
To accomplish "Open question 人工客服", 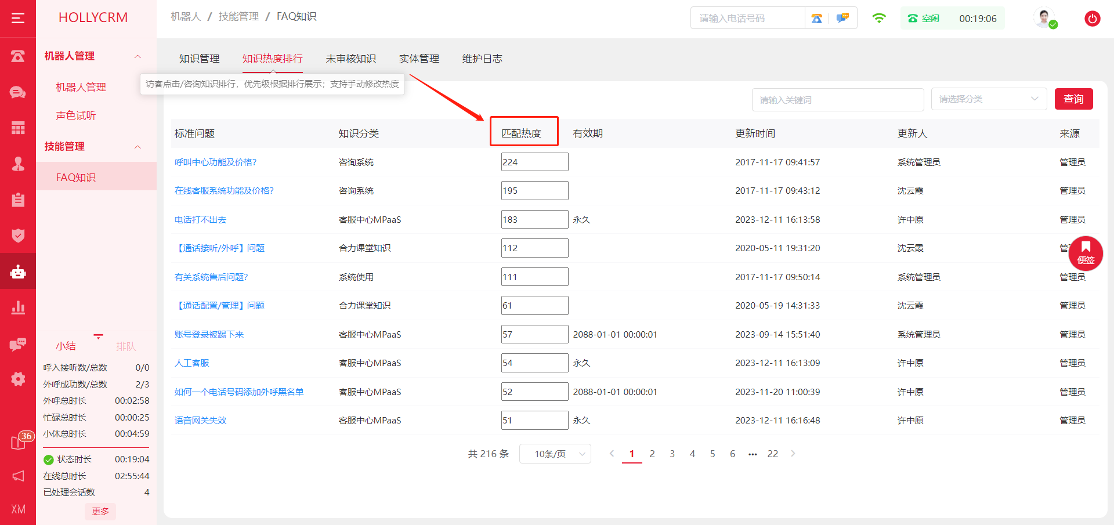I will click(x=191, y=363).
